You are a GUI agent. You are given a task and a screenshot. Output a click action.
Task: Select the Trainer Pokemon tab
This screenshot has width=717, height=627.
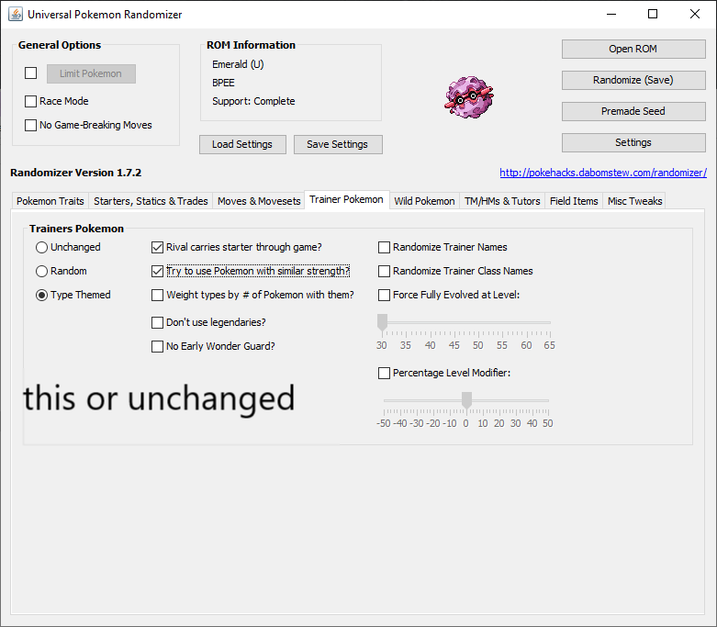[x=347, y=199]
